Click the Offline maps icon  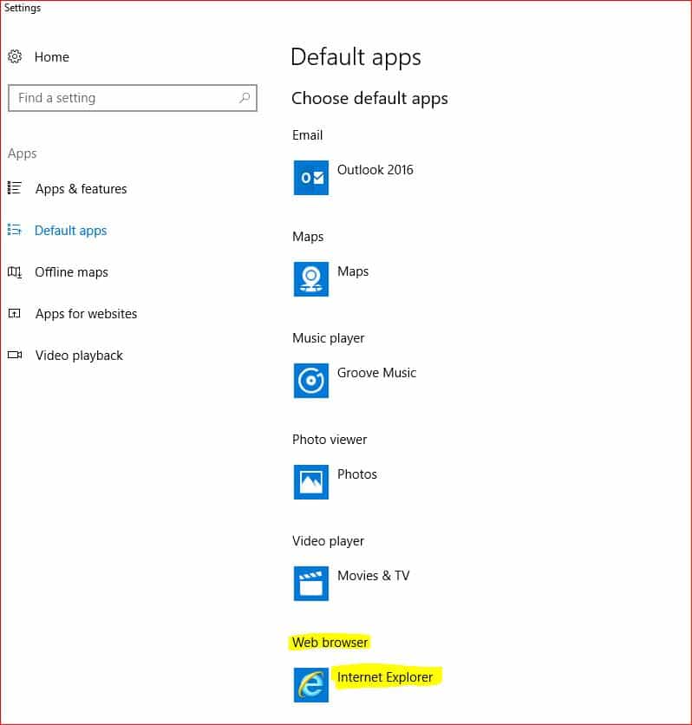coord(15,271)
